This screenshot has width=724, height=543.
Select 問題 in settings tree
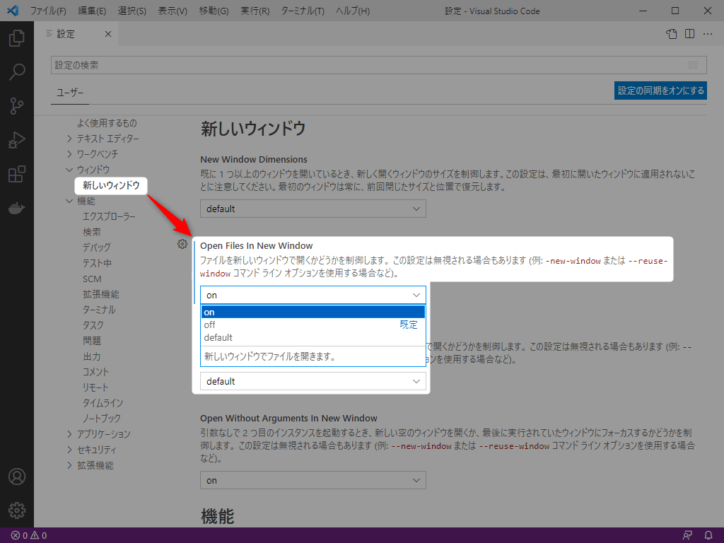tap(91, 341)
